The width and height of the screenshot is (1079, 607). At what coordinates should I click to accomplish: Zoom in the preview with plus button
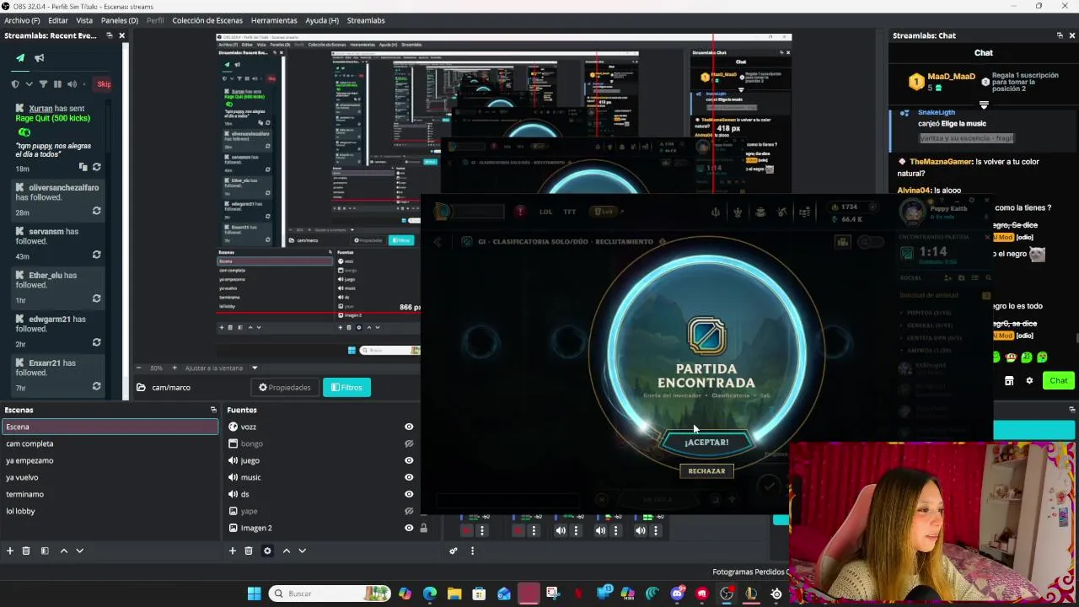[174, 368]
